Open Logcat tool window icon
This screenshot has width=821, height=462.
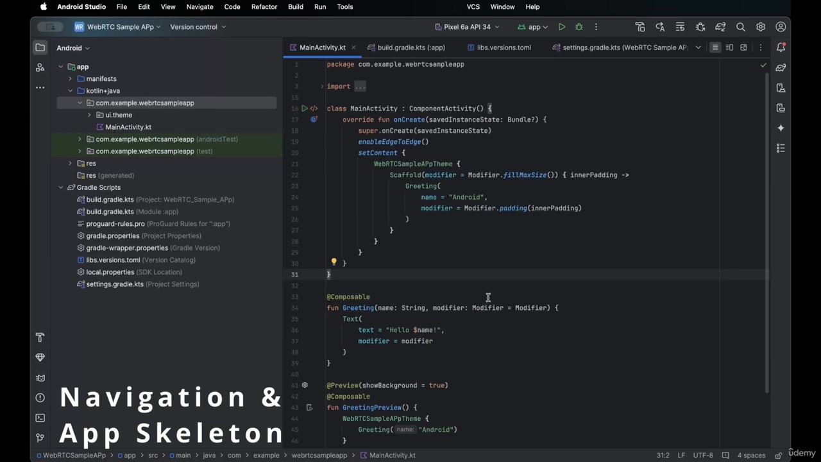coord(40,378)
